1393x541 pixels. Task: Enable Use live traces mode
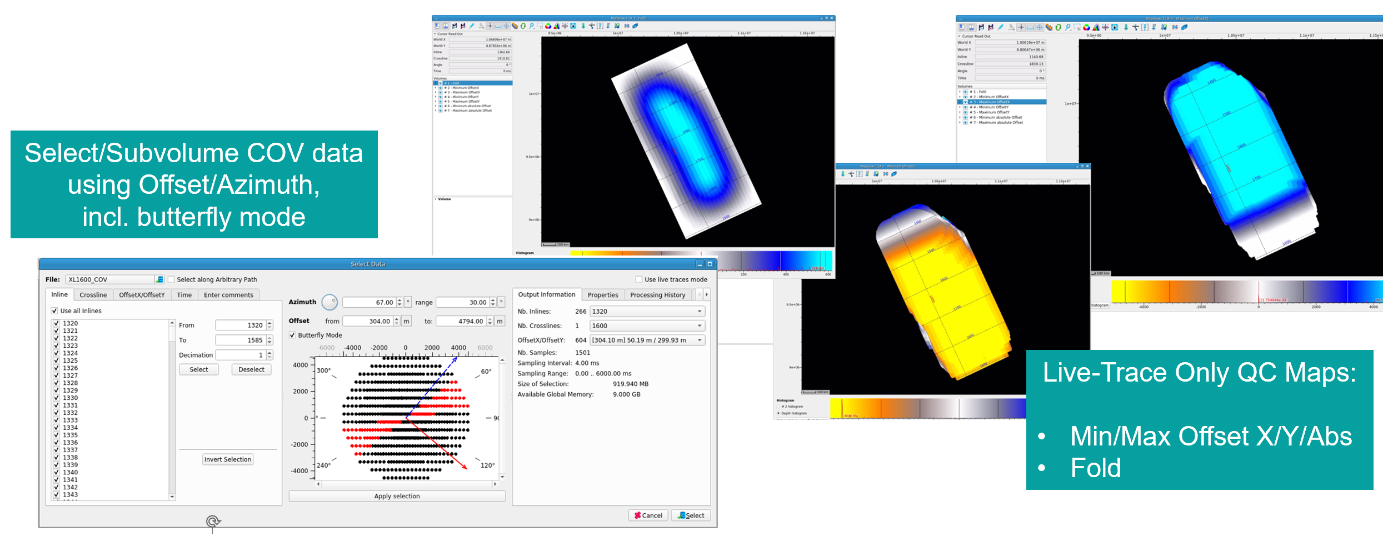(638, 279)
